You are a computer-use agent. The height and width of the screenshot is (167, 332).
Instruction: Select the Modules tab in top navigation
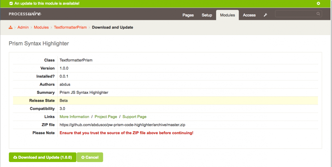[x=227, y=15]
